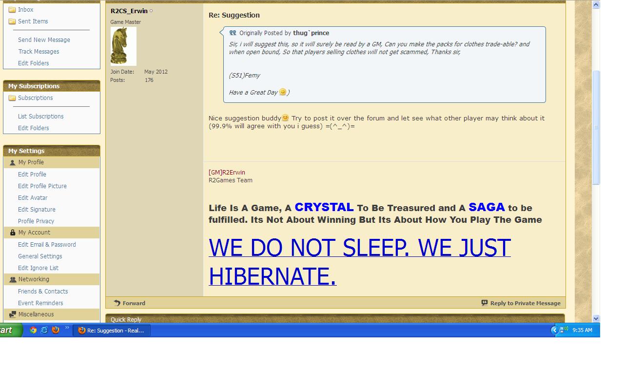Click the Firefox quick launch icon
This screenshot has height=390, width=624.
[56, 330]
